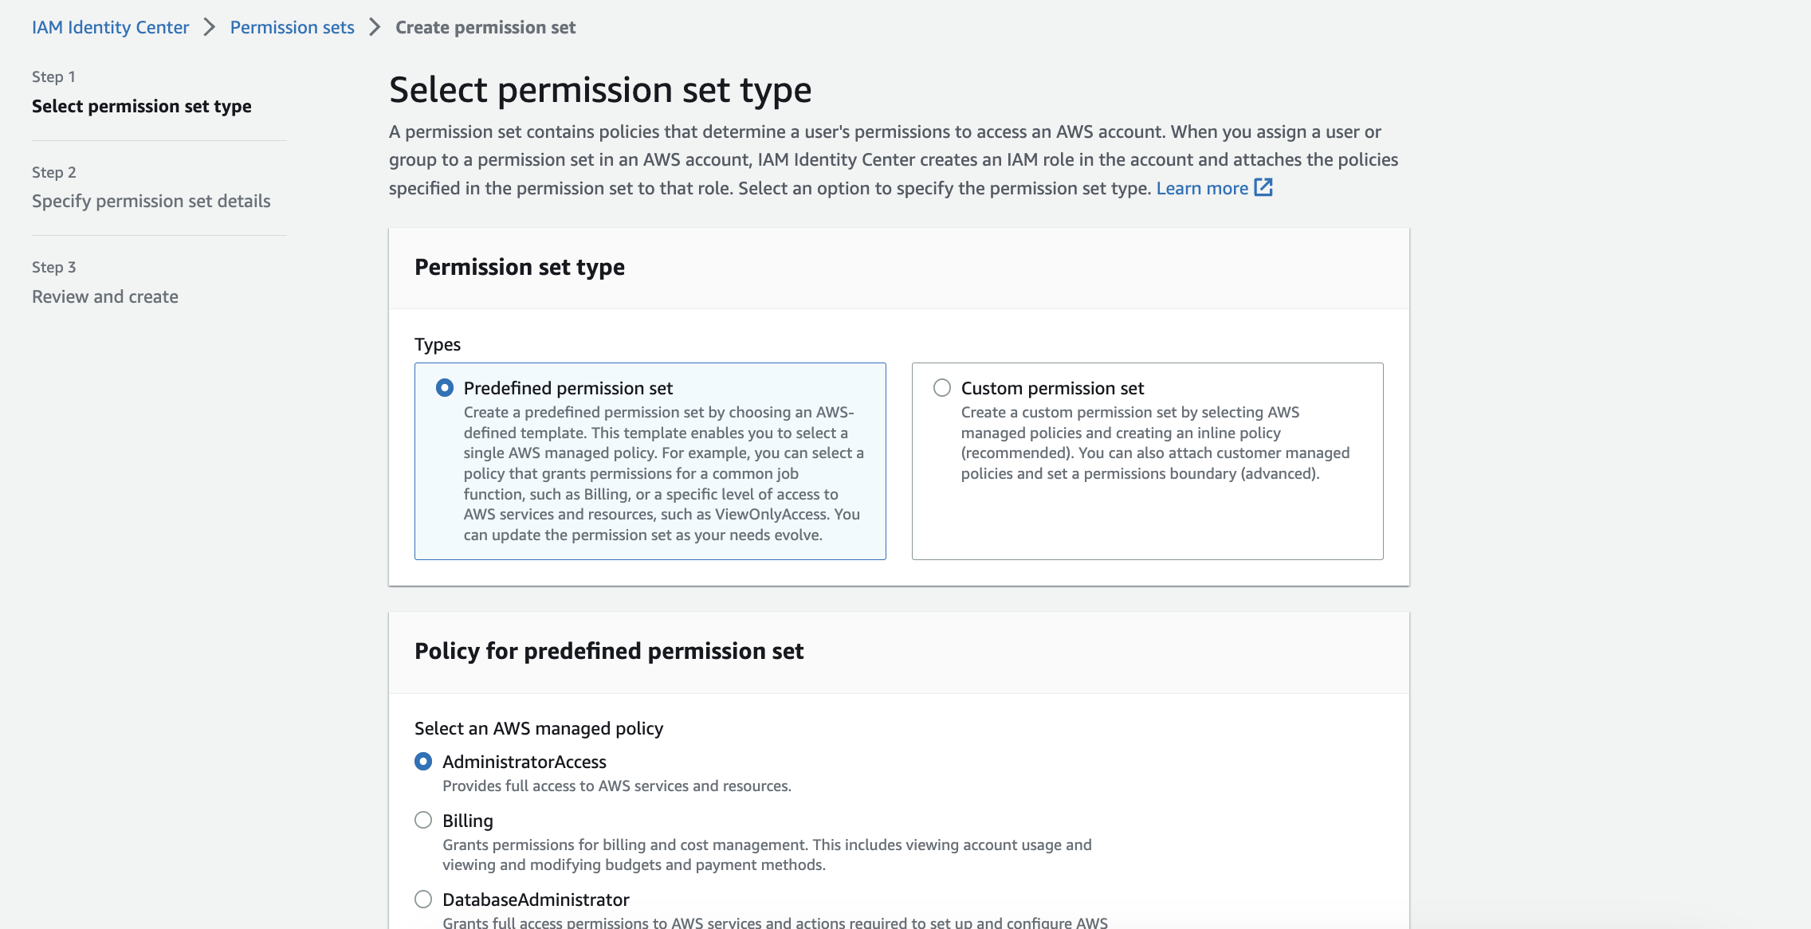Click the Permission set type section heading
Viewport: 1811px width, 929px height.
tap(519, 266)
